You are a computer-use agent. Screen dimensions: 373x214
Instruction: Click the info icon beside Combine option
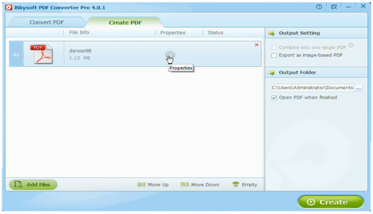[x=351, y=45]
